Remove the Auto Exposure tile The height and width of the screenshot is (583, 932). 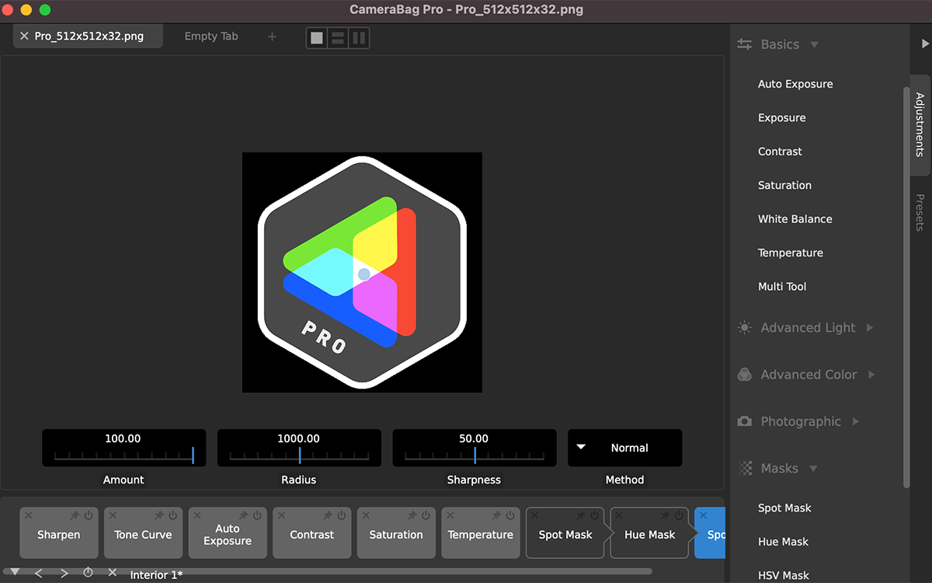pyautogui.click(x=197, y=515)
